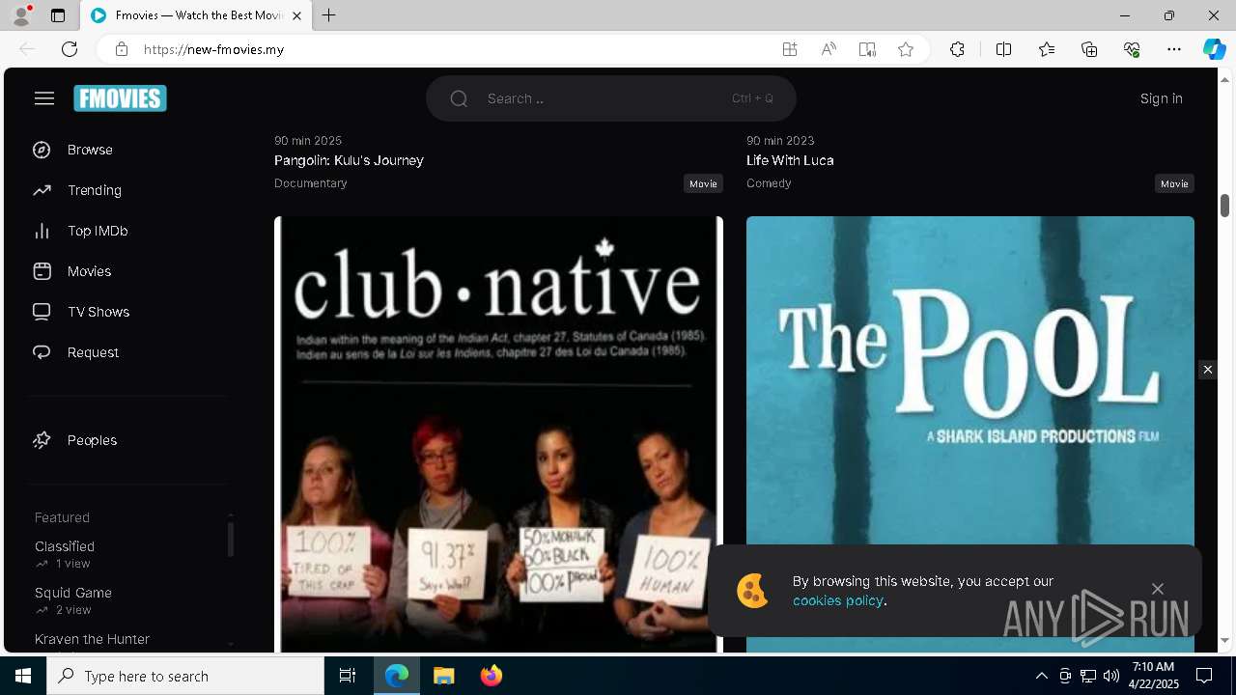This screenshot has height=695, width=1236.
Task: Open Edge Settings and more menu
Action: (x=1174, y=49)
